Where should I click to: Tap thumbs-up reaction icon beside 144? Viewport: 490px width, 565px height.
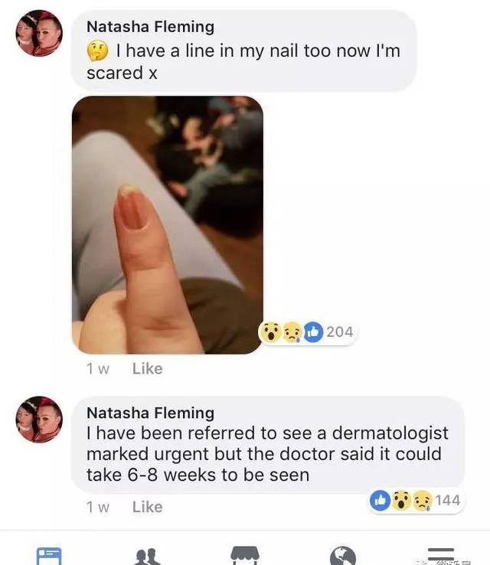click(380, 501)
